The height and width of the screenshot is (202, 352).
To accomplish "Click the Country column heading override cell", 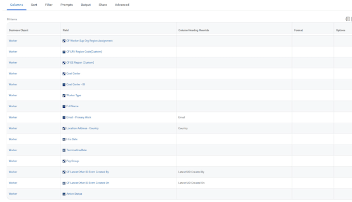I will [234, 128].
